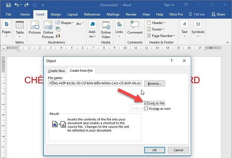The height and width of the screenshot is (158, 232).
Task: Open the Links menu
Action: click(x=119, y=29)
